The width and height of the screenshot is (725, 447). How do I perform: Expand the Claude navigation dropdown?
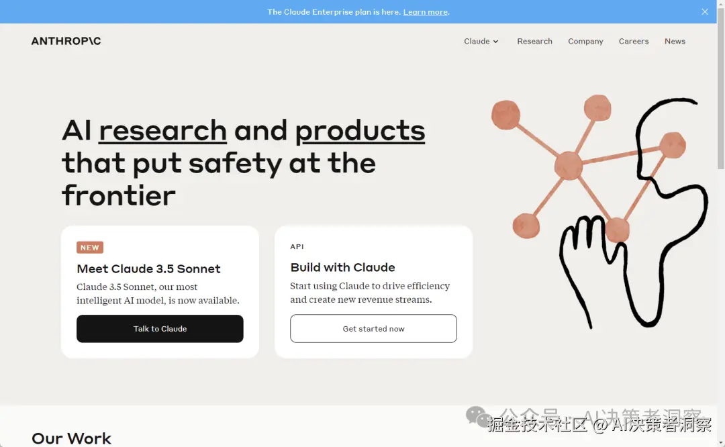pos(481,41)
